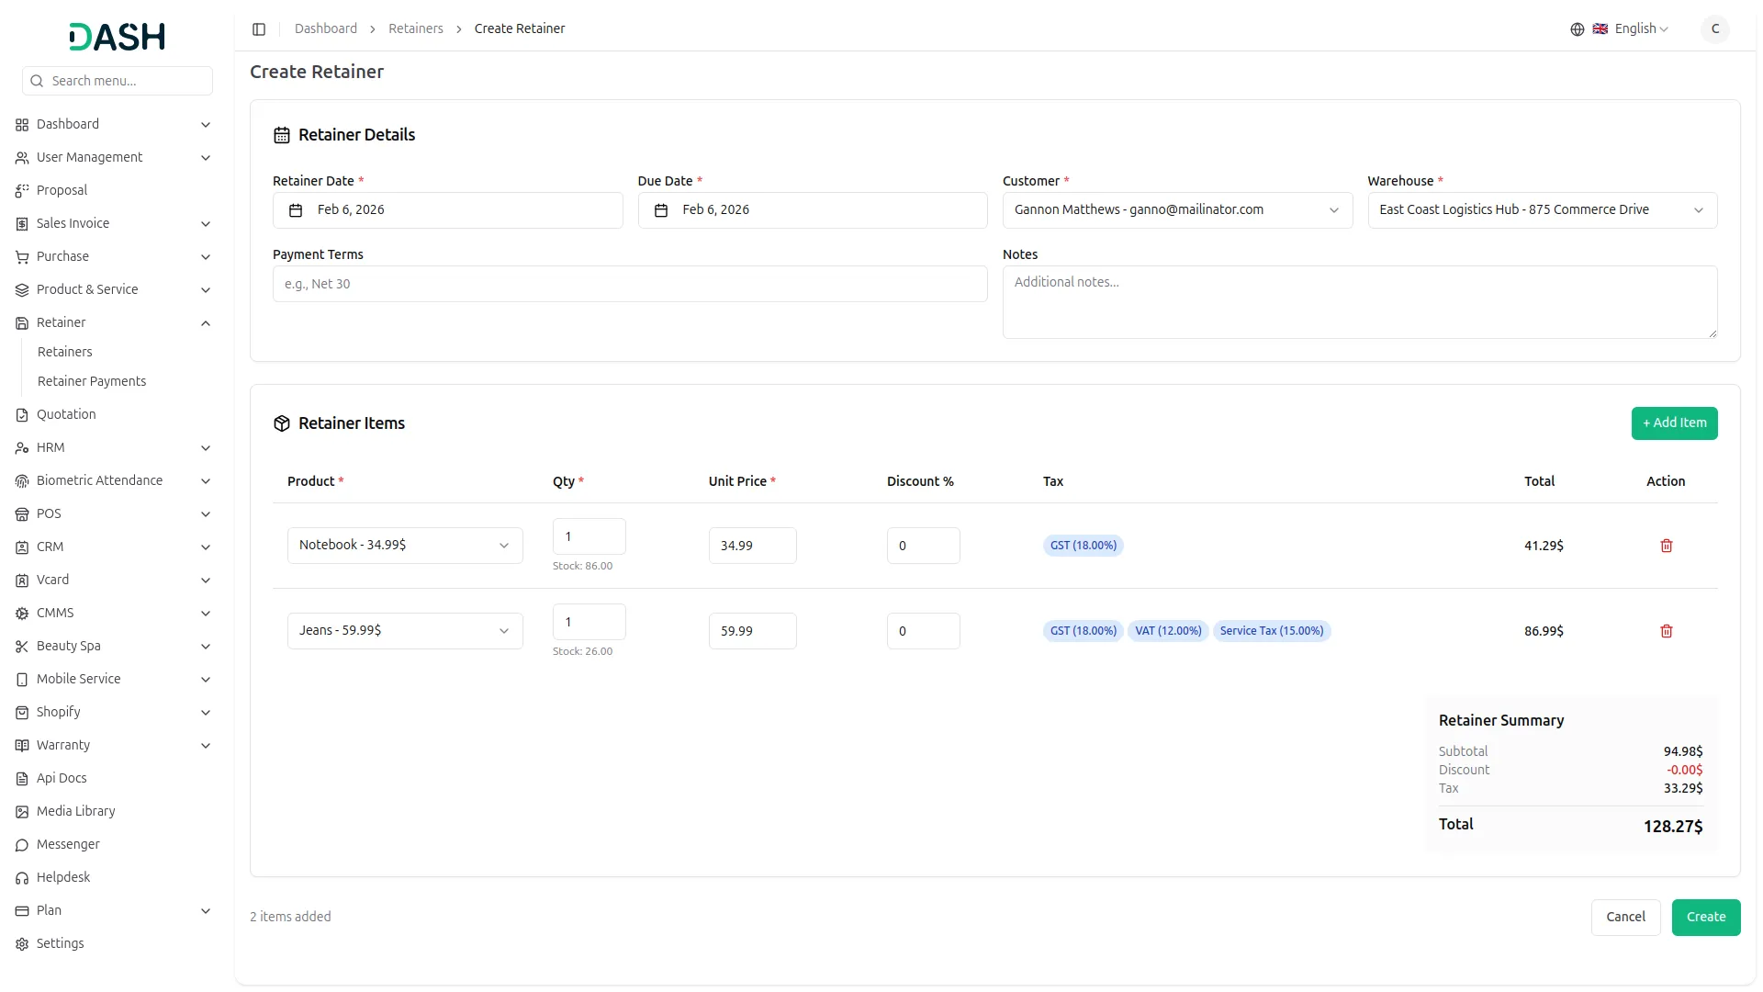Viewport: 1763px width, 992px height.
Task: Click Jeans unit price field
Action: (752, 631)
